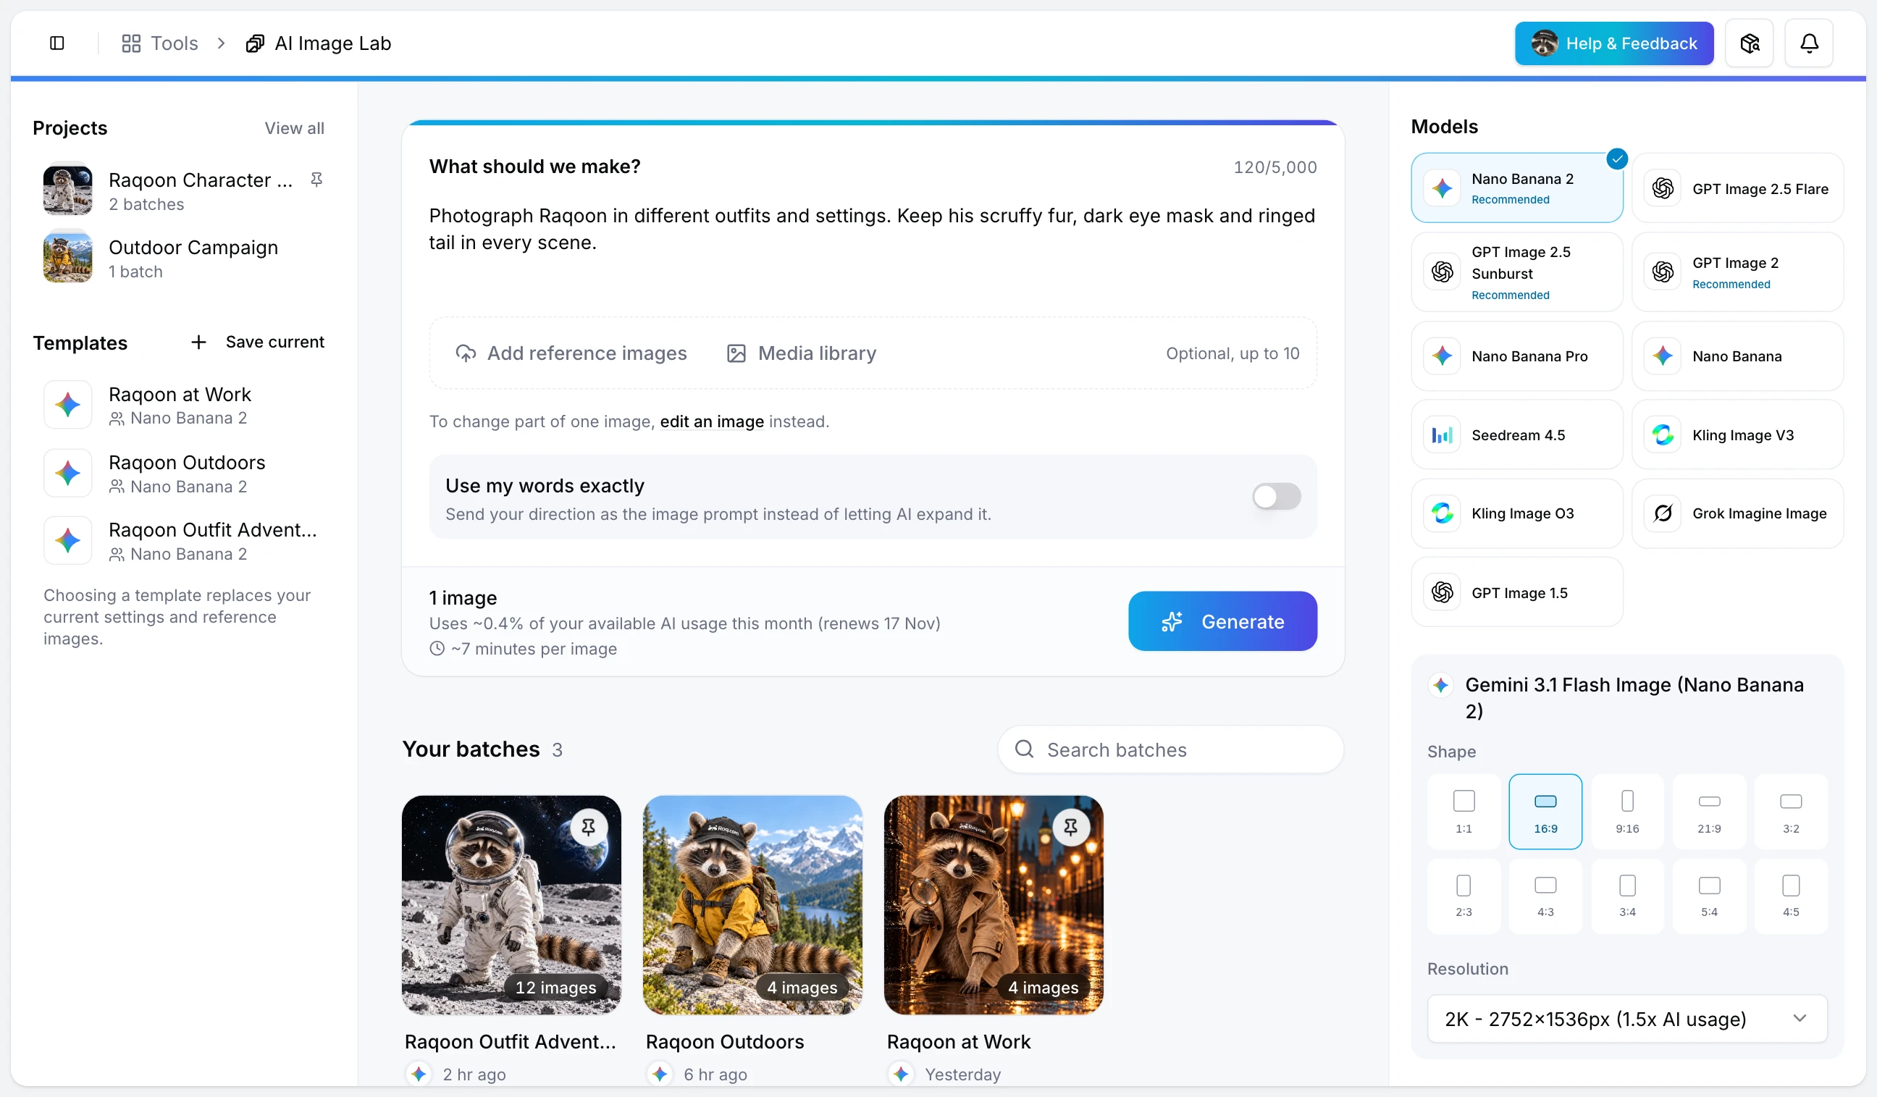Open Help & Feedback

pyautogui.click(x=1613, y=43)
